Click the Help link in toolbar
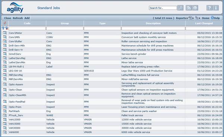 tap(215, 18)
